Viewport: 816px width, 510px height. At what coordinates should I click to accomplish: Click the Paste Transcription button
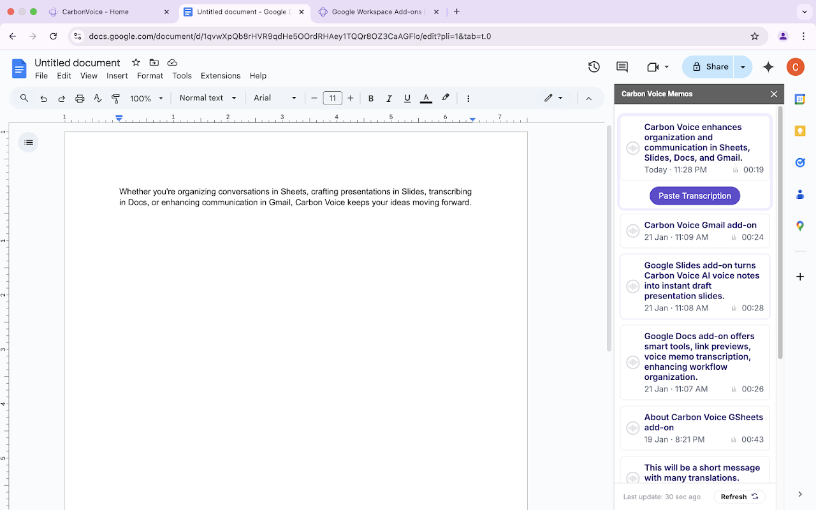coord(695,196)
